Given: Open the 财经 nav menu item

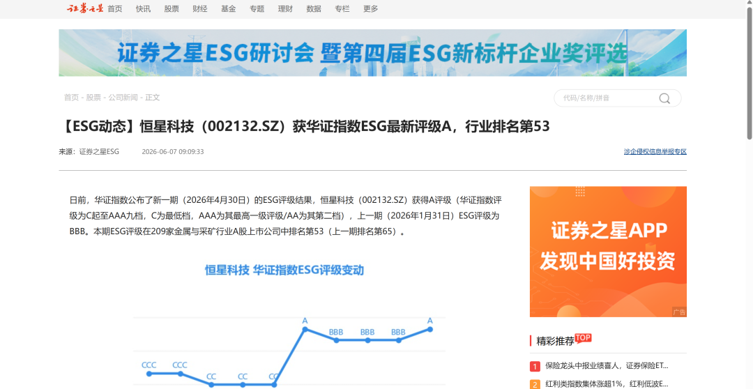Looking at the screenshot, I should tap(200, 8).
